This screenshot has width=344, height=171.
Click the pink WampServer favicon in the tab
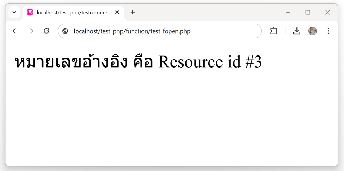click(x=30, y=12)
